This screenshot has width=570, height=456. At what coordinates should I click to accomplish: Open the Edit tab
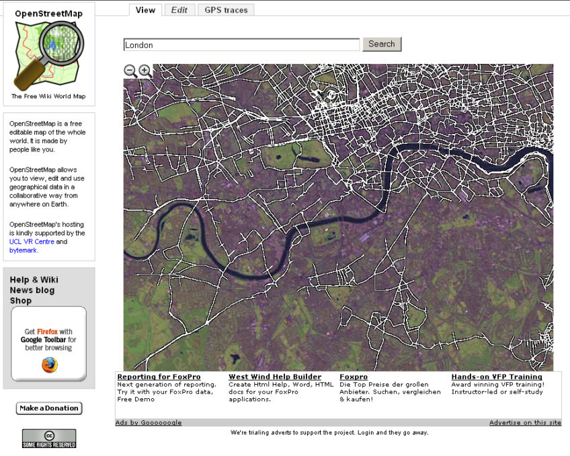coord(179,10)
